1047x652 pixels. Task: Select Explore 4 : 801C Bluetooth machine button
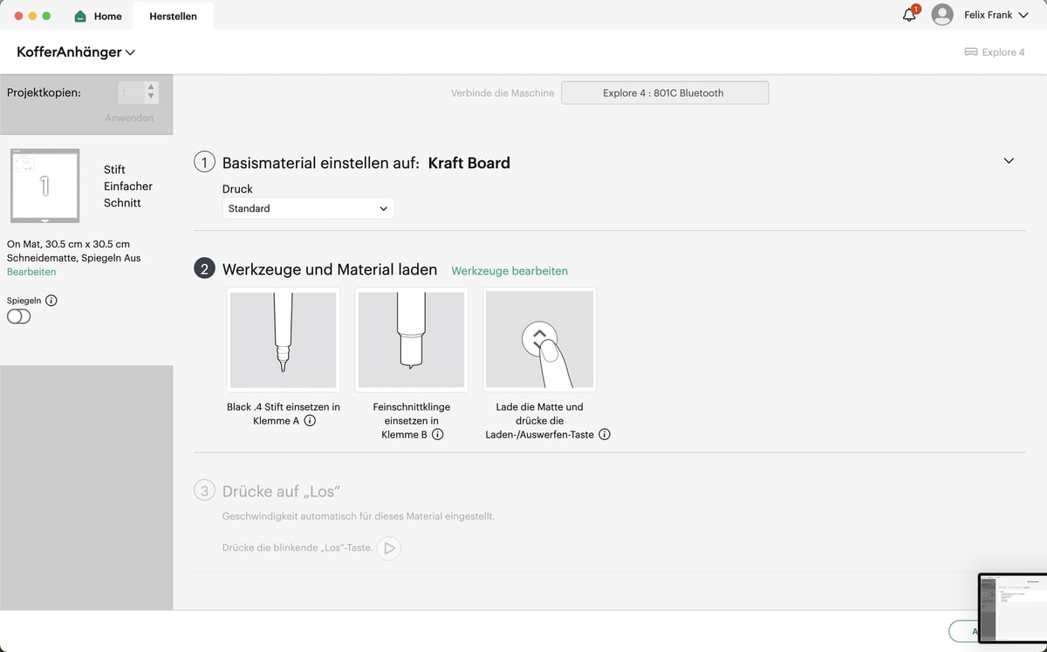[664, 93]
